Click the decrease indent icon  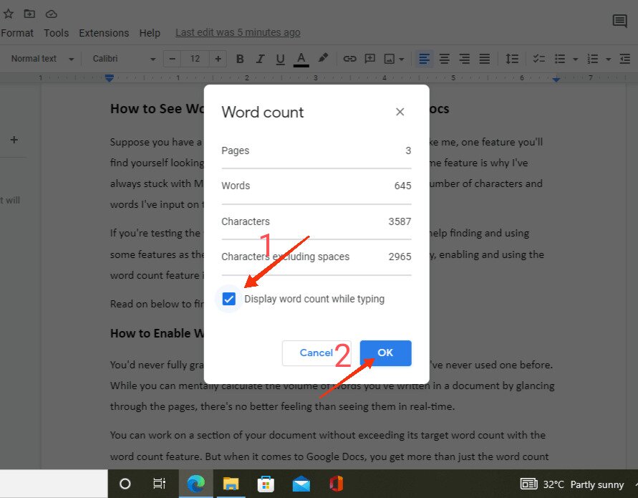pos(625,59)
